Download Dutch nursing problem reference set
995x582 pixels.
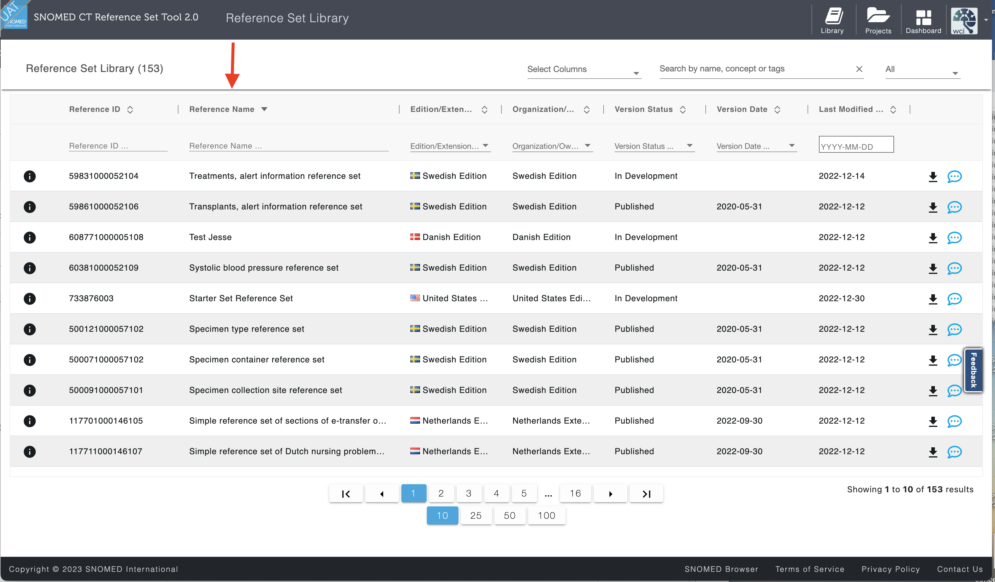pyautogui.click(x=933, y=452)
